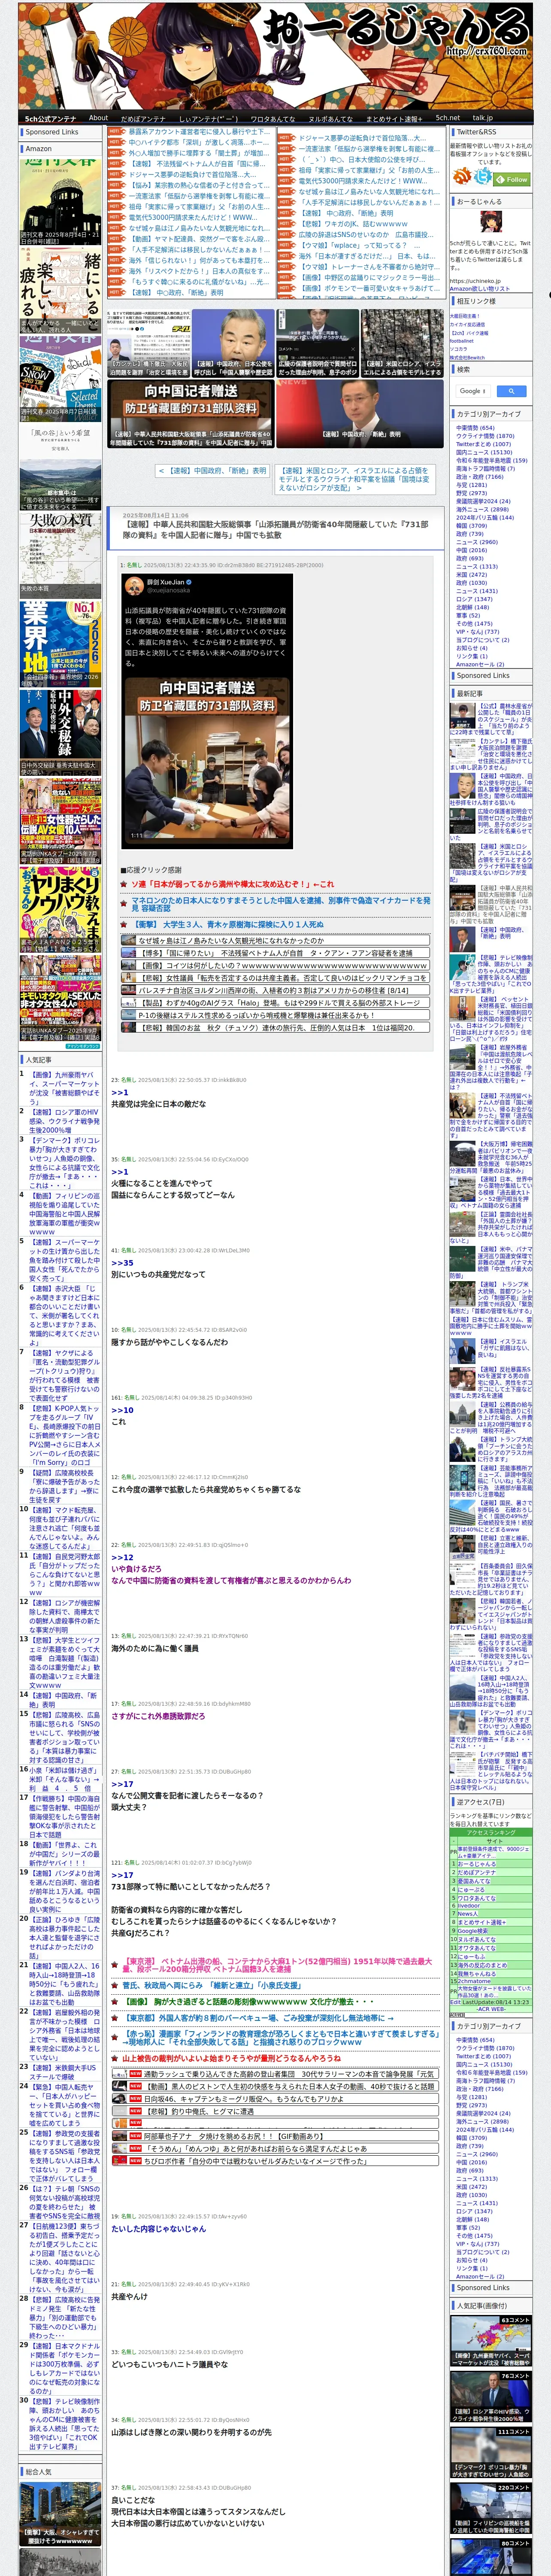Viewport: 551px width, 2576px height.
Task: Open headline 【悲報】ワキガのJK、詰むwwwww
Action: point(353,224)
